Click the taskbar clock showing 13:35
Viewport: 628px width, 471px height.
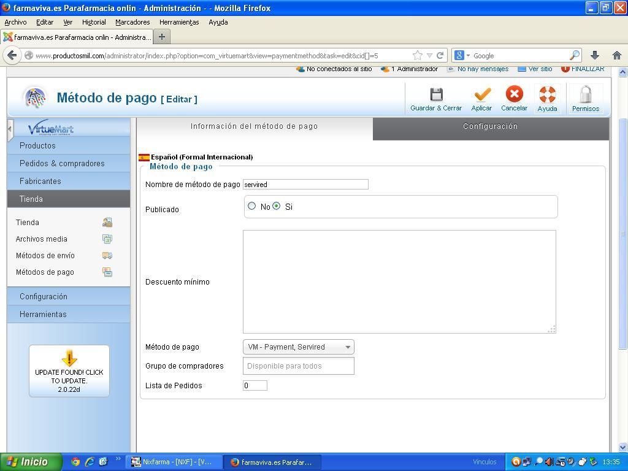point(611,462)
